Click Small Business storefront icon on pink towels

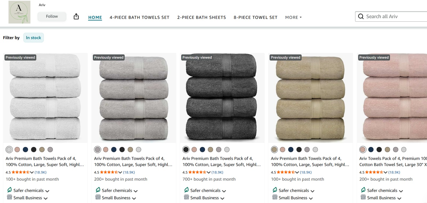click(363, 197)
